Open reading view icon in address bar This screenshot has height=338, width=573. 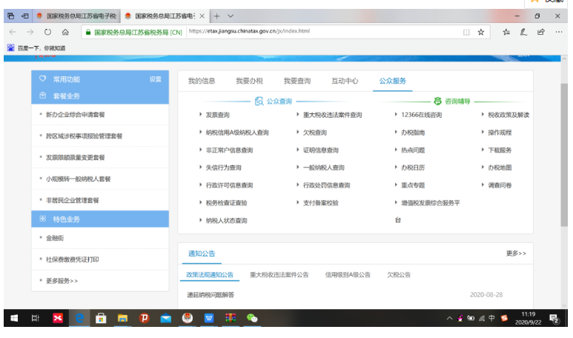tap(466, 32)
